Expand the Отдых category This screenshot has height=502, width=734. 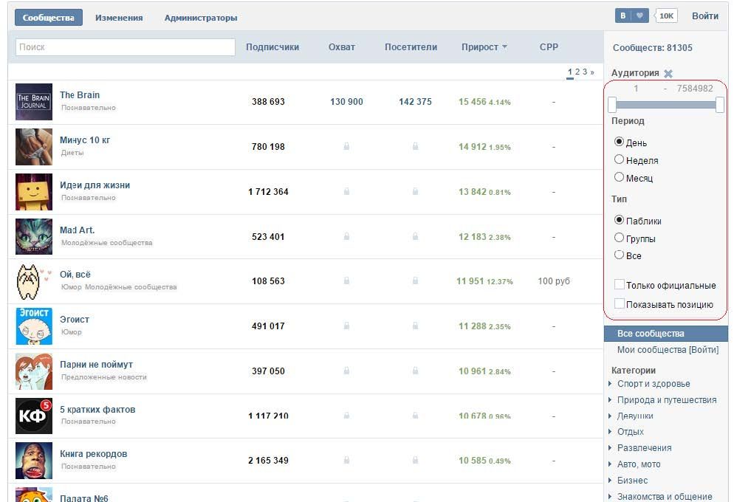610,432
